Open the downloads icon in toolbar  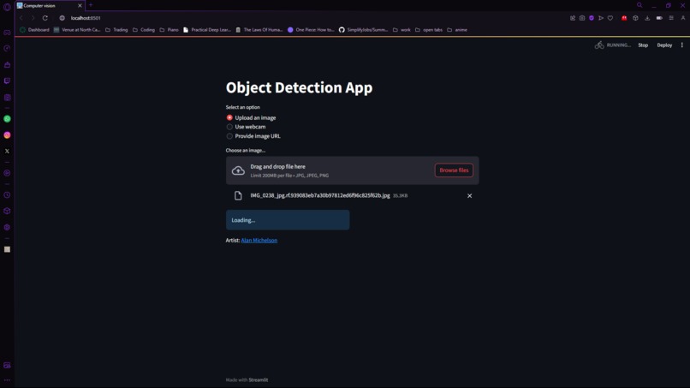(647, 18)
